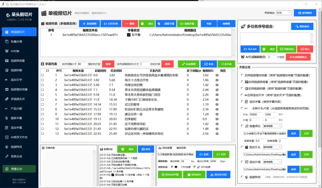Click the 输出帧率 30 fps field

coord(185,161)
